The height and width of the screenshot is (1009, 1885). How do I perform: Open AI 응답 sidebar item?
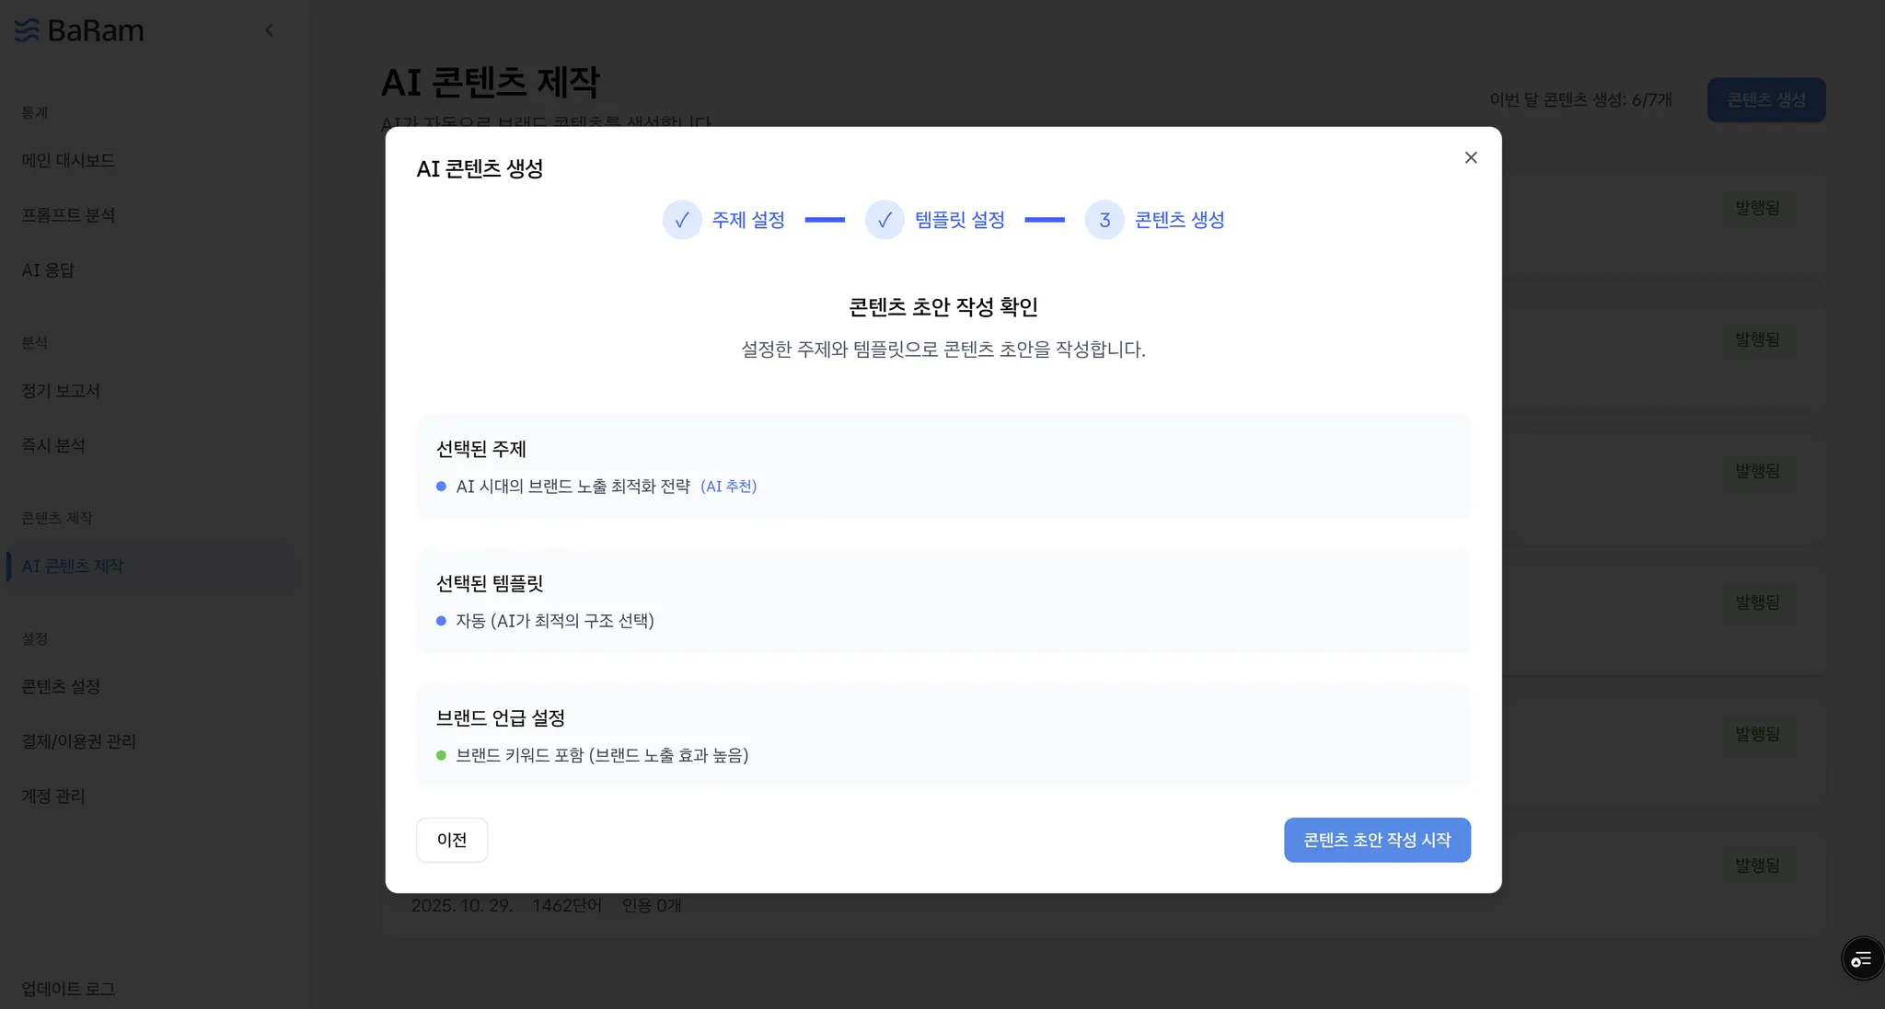pyautogui.click(x=48, y=270)
